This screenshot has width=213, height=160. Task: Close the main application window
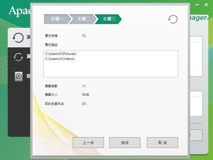click(x=206, y=5)
